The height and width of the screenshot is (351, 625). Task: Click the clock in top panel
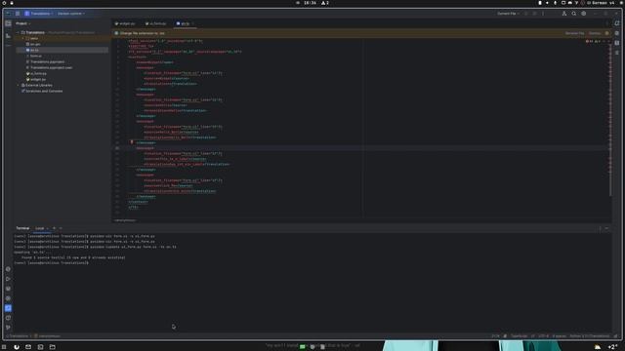[310, 3]
